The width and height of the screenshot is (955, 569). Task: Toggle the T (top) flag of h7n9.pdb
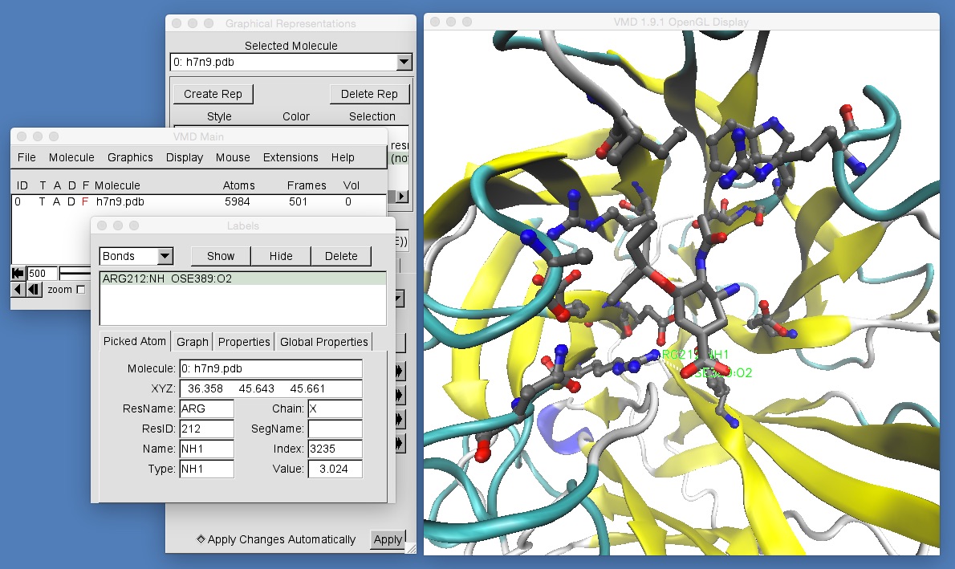(42, 201)
